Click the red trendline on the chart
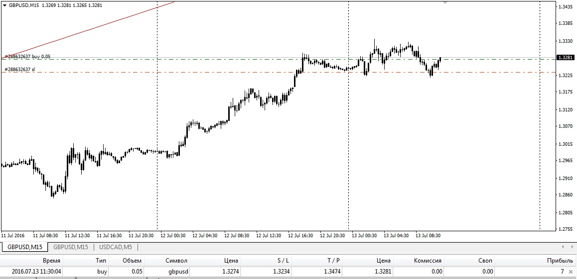 tap(88, 29)
